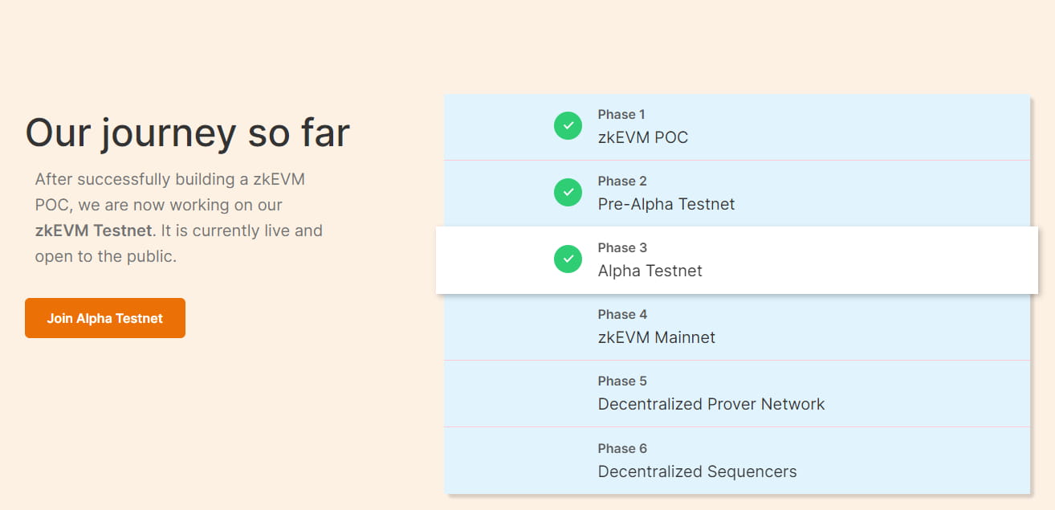Viewport: 1055px width, 510px height.
Task: Click the Phase 3 green checkmark icon
Action: [568, 259]
